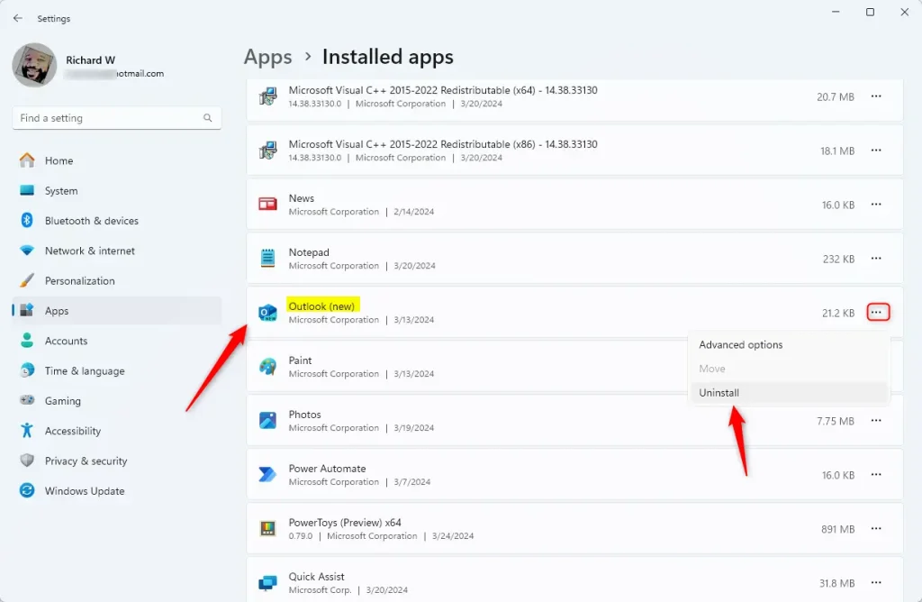Click the Accessibility figure icon
The image size is (922, 602).
point(27,430)
